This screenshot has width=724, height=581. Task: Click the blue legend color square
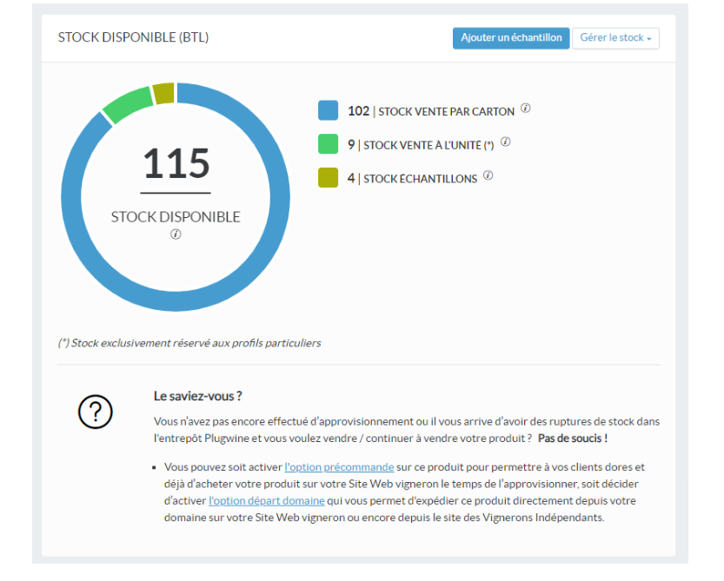[x=328, y=110]
